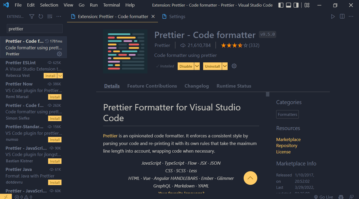Install Bastian Kistner's Prettier extension
The width and height of the screenshot is (359, 199).
tap(55, 161)
